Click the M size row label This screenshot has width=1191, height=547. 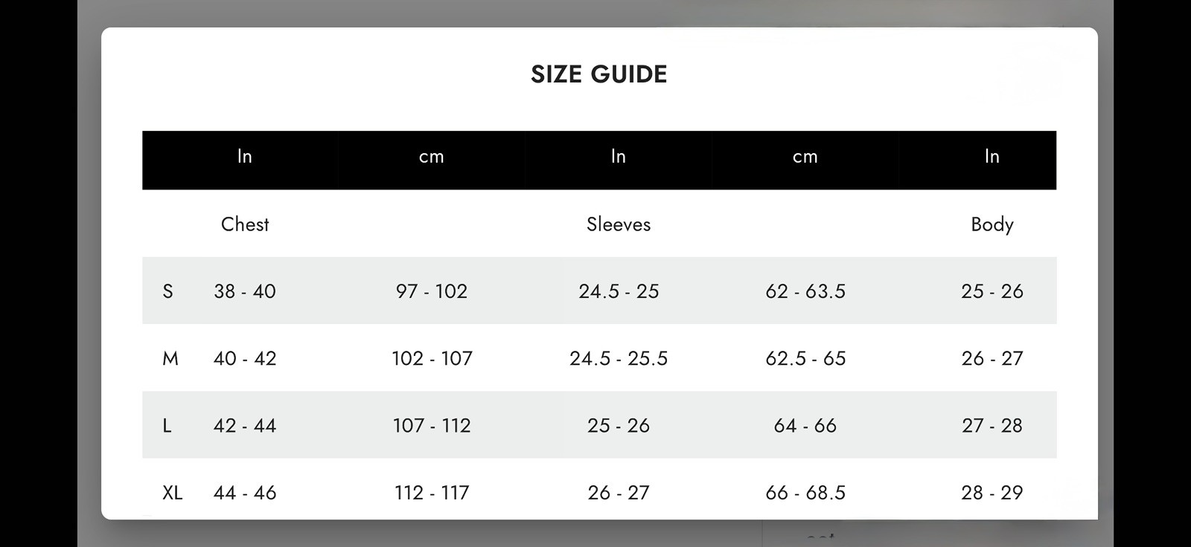tap(170, 359)
